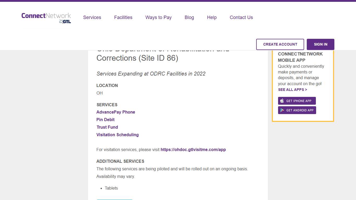Click the GET IPHONE APP button
This screenshot has height=200, width=356.
point(297,101)
